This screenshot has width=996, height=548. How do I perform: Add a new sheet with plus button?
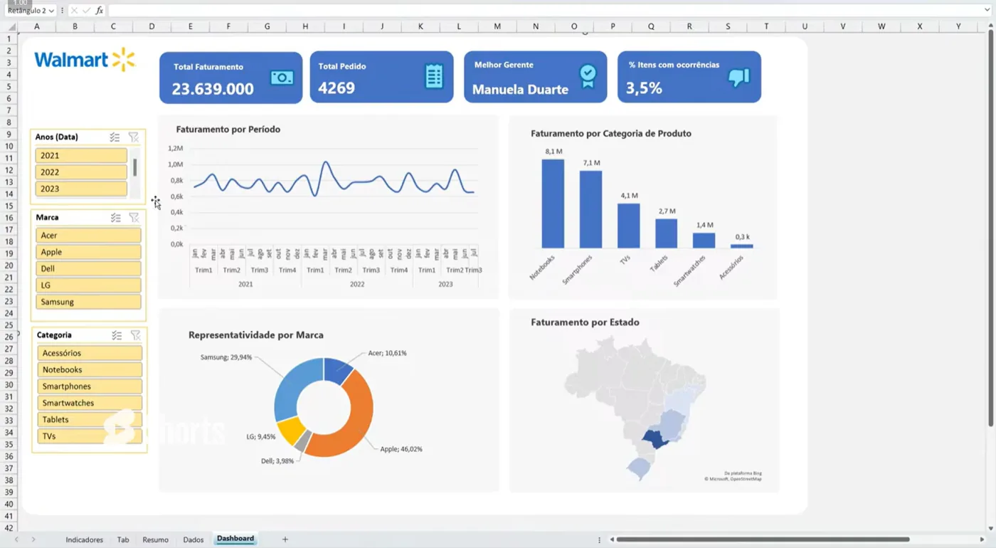285,539
